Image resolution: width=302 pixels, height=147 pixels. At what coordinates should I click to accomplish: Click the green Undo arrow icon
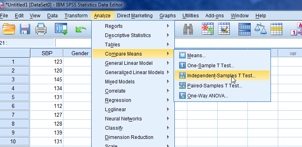coord(81,29)
